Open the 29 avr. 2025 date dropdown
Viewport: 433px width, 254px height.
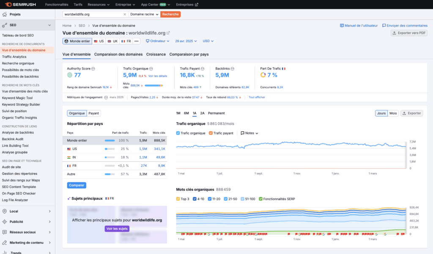[x=186, y=41]
